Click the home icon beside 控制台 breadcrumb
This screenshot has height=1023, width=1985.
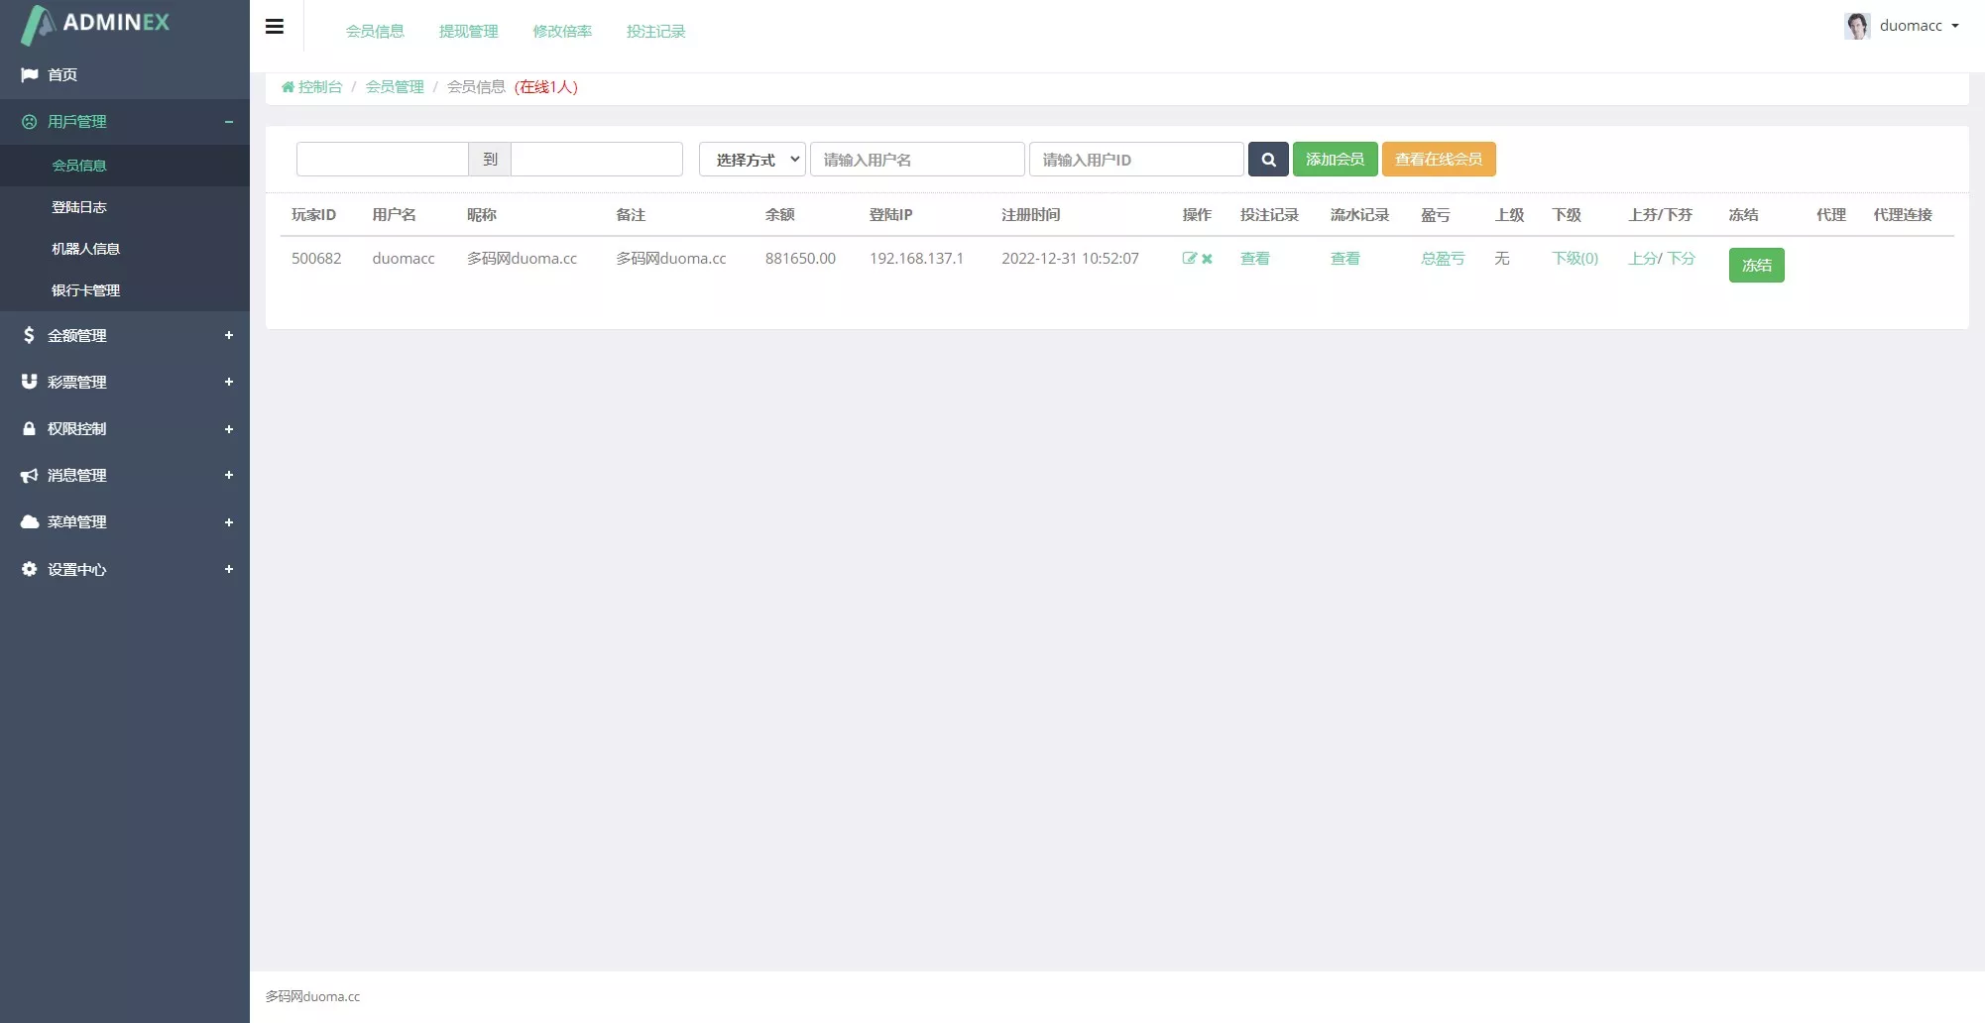click(x=288, y=87)
